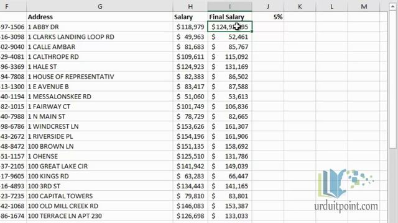Click the vertical scrollbar thumb
This screenshot has width=398, height=223.
(392, 80)
